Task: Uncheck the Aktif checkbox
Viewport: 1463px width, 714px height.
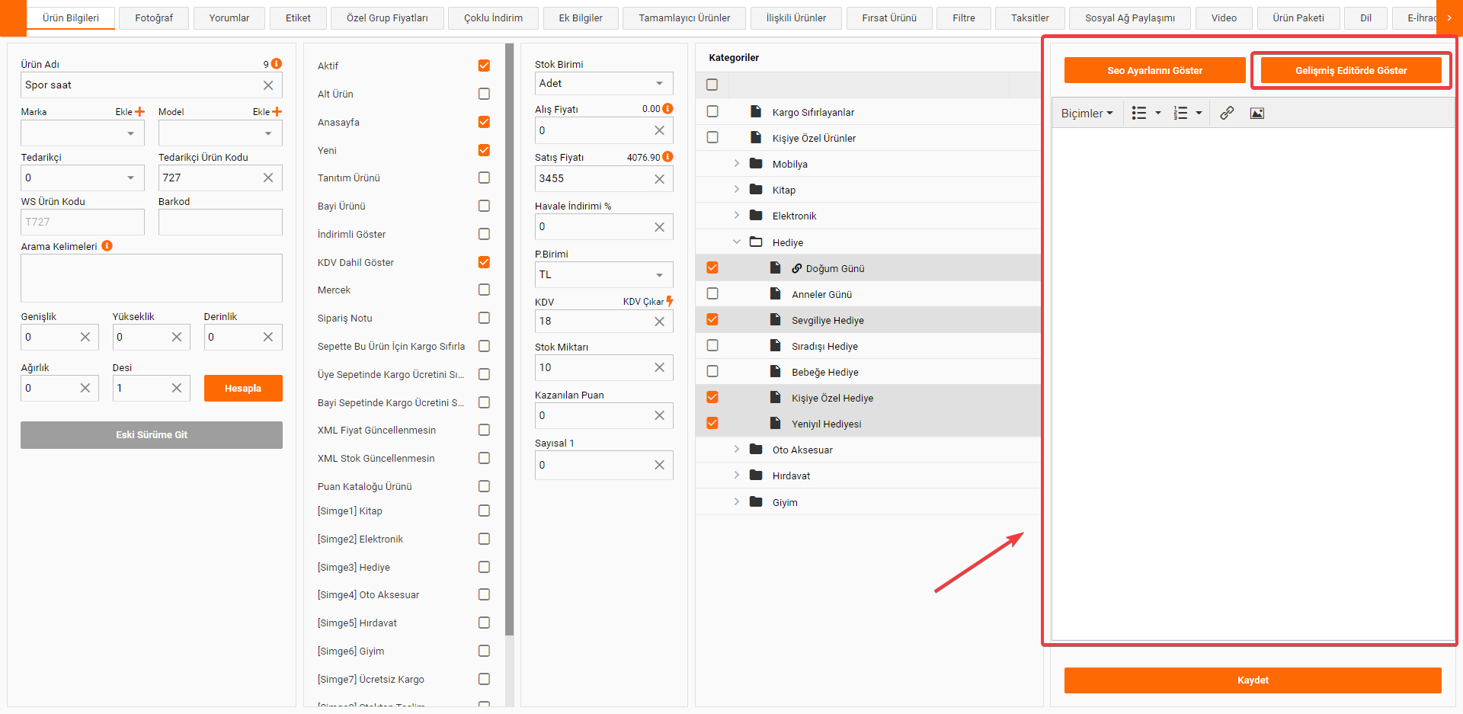Action: pos(484,66)
